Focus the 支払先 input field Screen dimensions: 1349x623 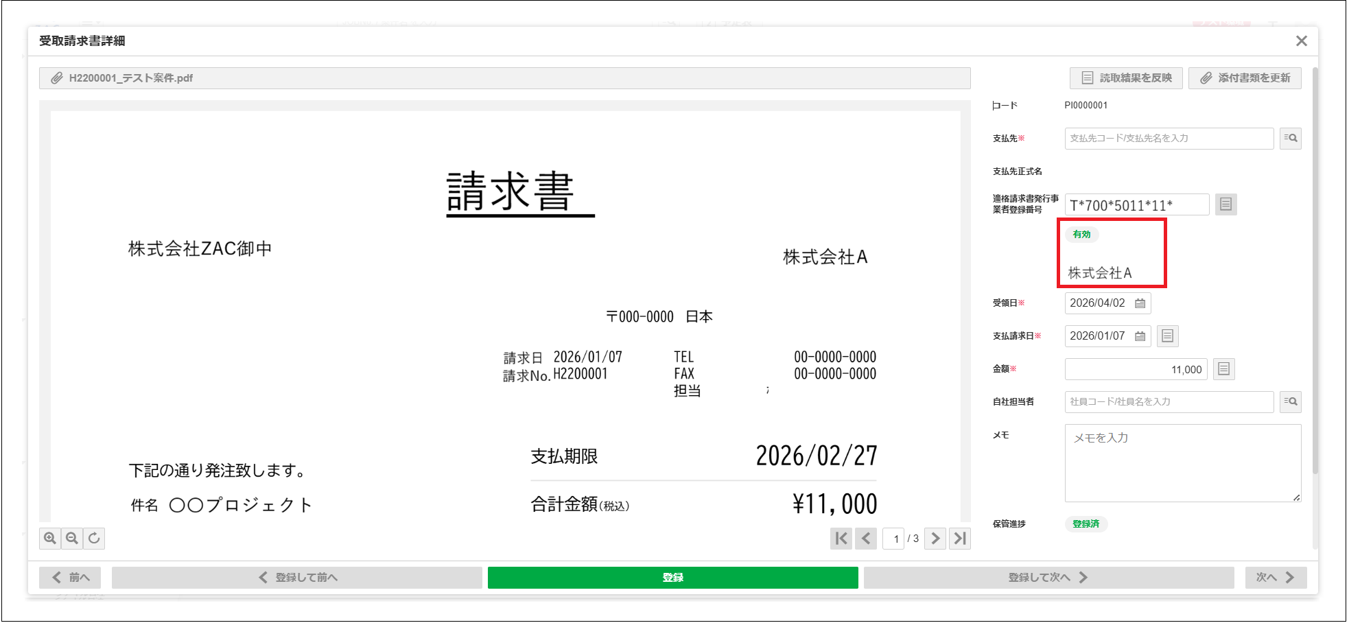[x=1169, y=139]
